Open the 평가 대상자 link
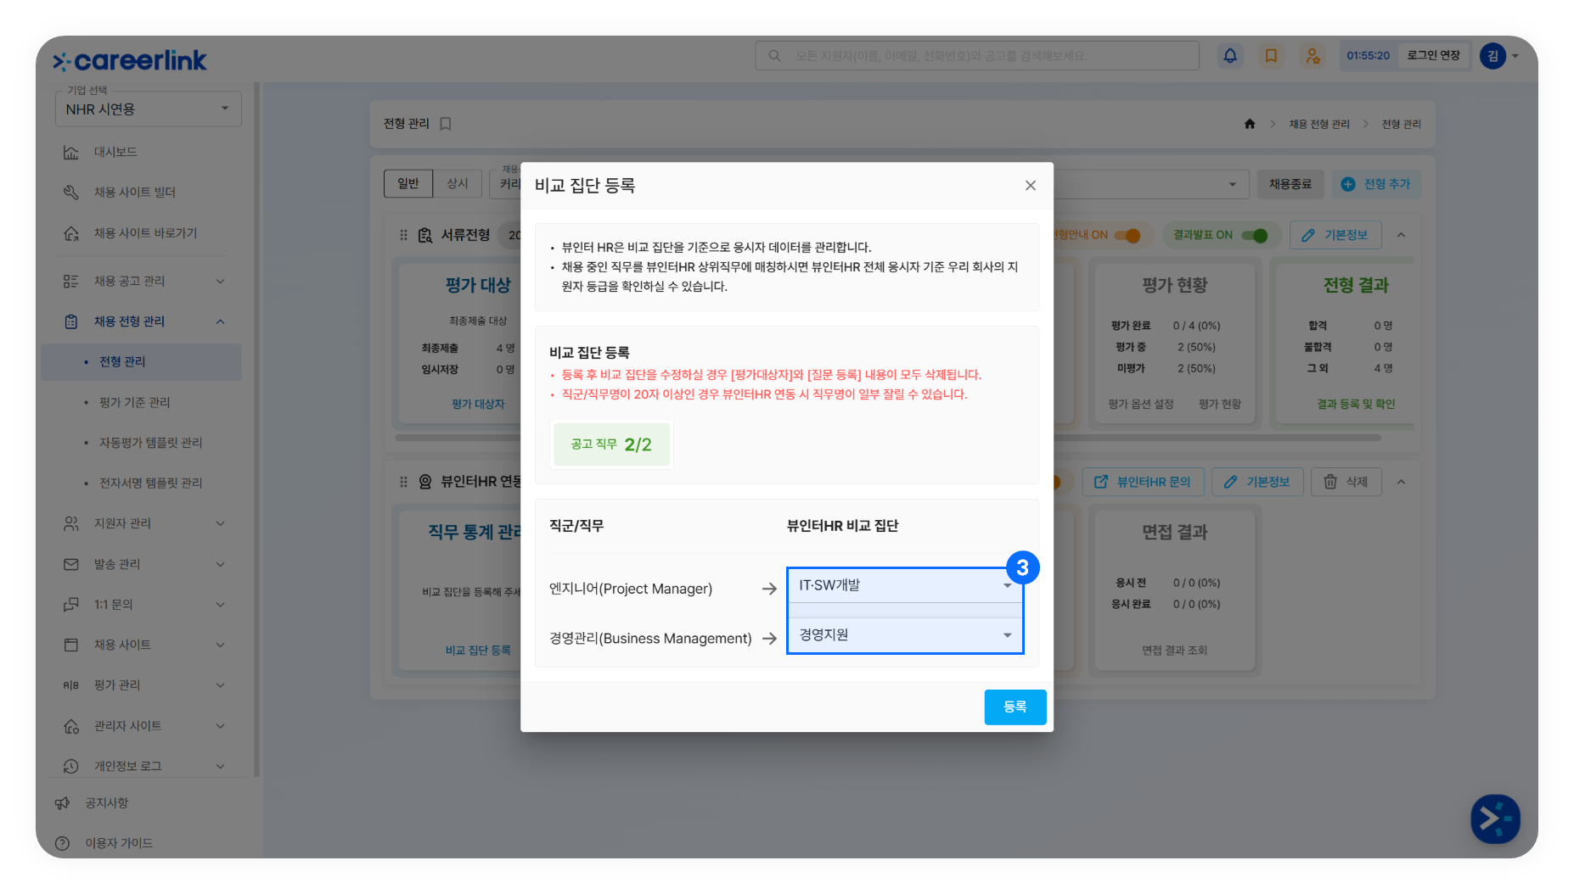This screenshot has width=1574, height=894. point(478,405)
